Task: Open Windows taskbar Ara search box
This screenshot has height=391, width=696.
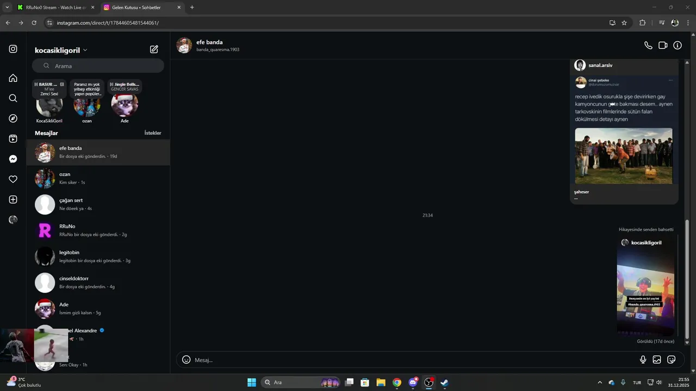Action: (300, 382)
